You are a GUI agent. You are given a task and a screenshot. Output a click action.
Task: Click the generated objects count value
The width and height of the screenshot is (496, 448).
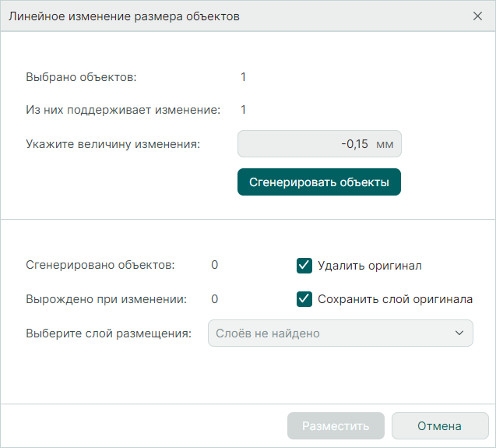coord(214,265)
